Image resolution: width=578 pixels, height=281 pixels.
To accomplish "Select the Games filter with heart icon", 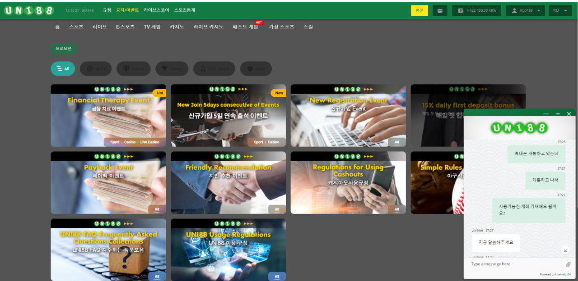I will coord(172,69).
